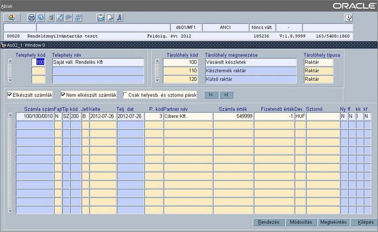Click the P. kód 3 cell
378x232 pixels.
[x=154, y=116]
